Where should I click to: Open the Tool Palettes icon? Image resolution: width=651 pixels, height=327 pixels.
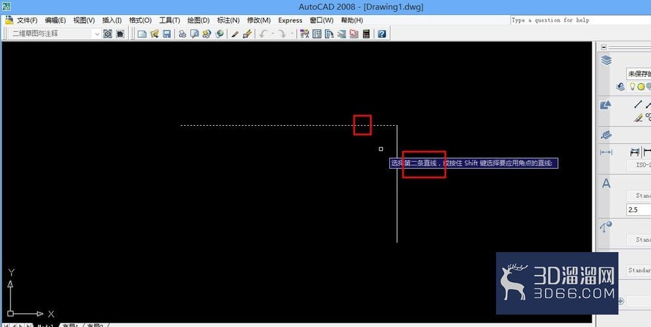click(x=329, y=34)
